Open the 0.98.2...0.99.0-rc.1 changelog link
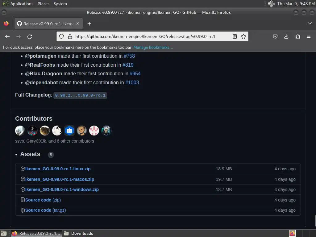 click(80, 95)
